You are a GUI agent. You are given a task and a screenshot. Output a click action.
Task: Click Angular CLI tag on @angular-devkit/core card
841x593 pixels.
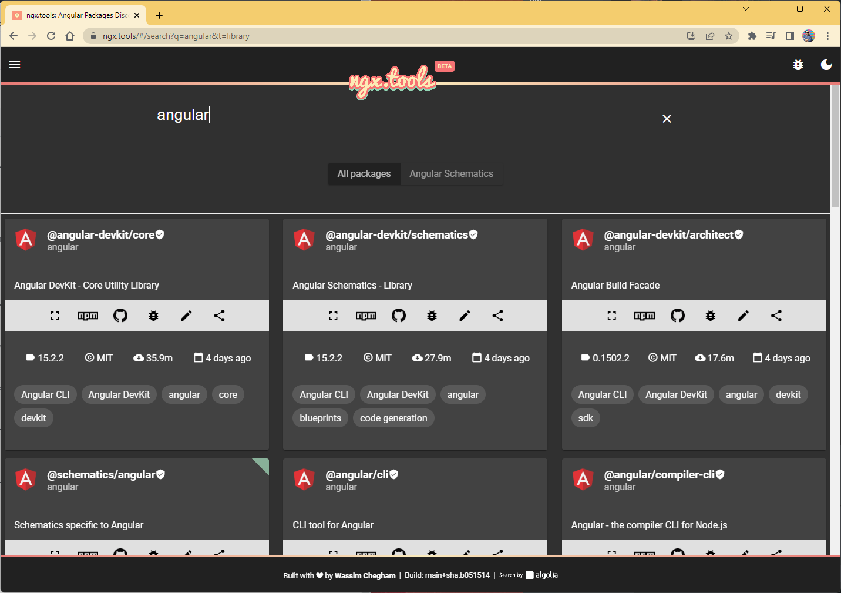[45, 394]
